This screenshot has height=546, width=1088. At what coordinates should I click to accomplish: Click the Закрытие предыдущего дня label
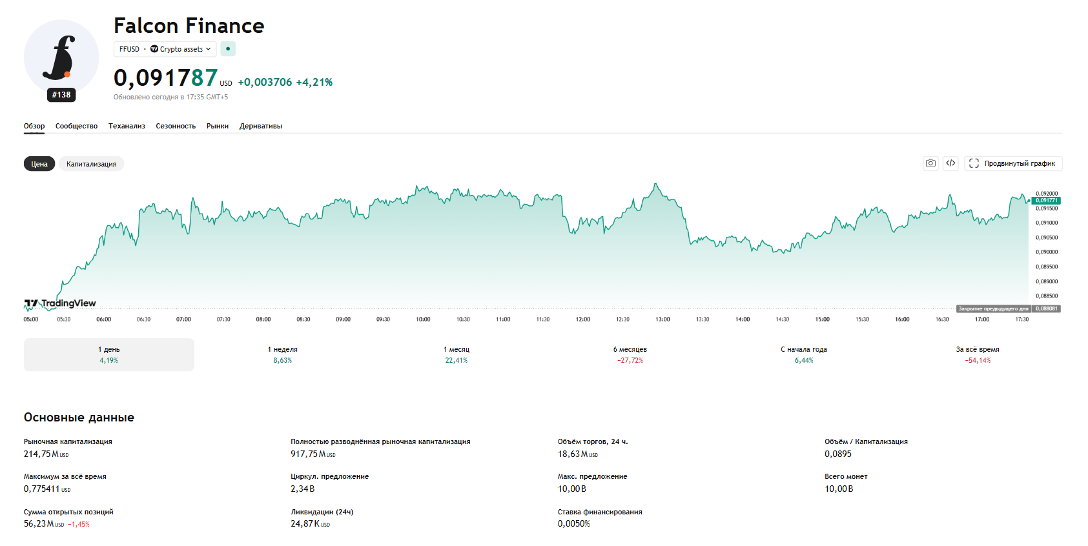click(993, 308)
